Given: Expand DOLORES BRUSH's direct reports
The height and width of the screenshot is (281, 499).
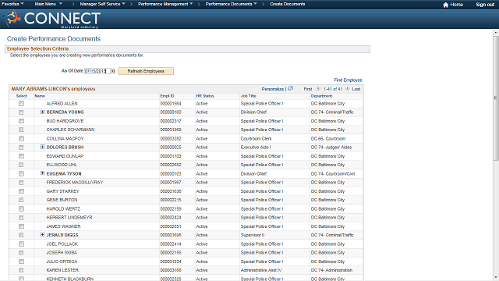Looking at the screenshot, I should point(42,147).
